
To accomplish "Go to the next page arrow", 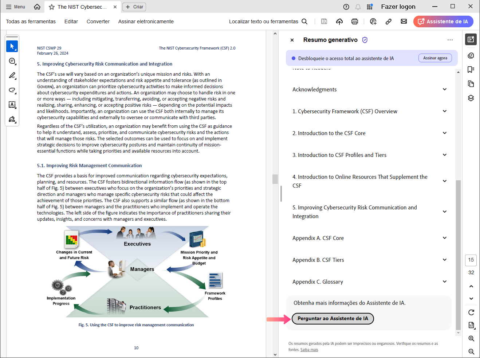I will pyautogui.click(x=471, y=299).
